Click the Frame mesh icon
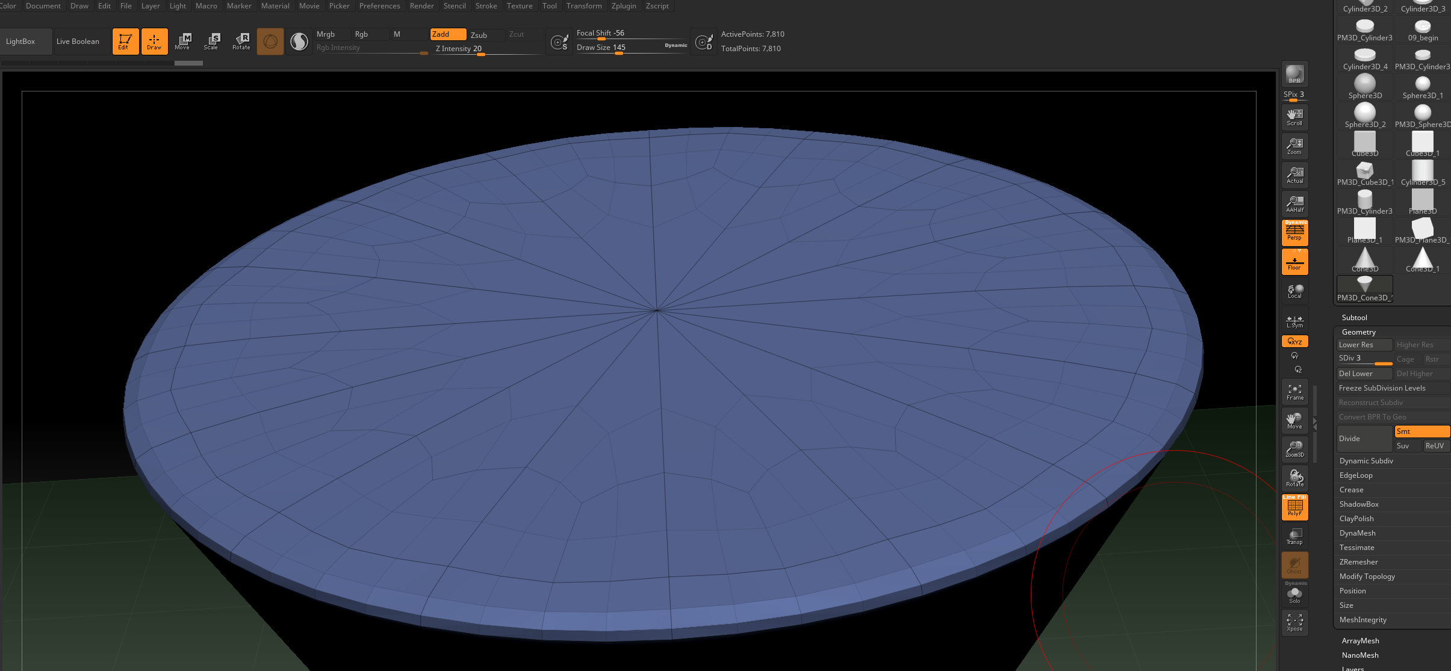 tap(1294, 392)
